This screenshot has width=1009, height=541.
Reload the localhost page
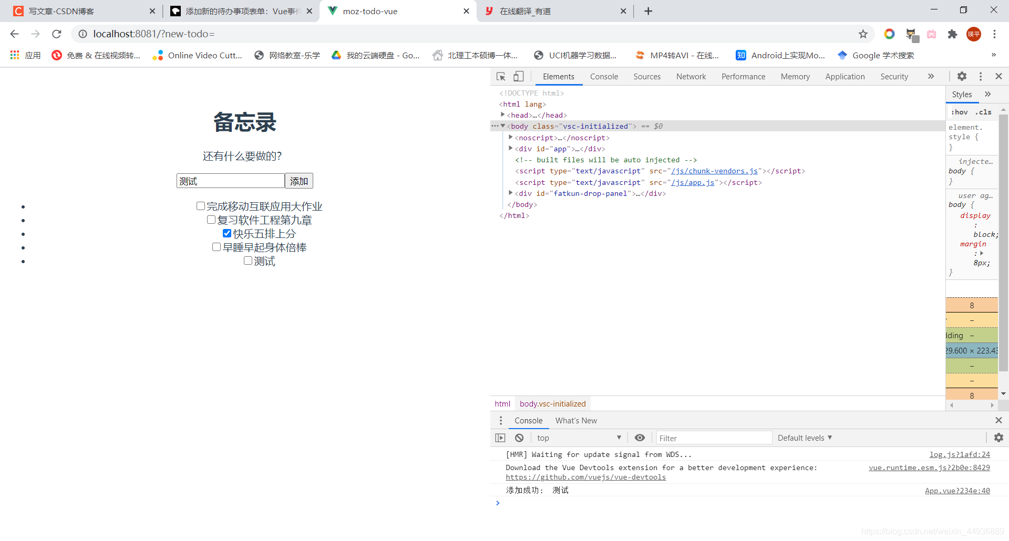tap(57, 34)
